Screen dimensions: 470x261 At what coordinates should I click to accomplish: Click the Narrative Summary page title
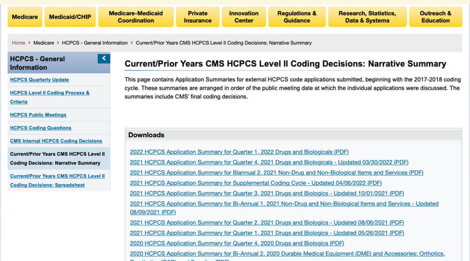[285, 64]
